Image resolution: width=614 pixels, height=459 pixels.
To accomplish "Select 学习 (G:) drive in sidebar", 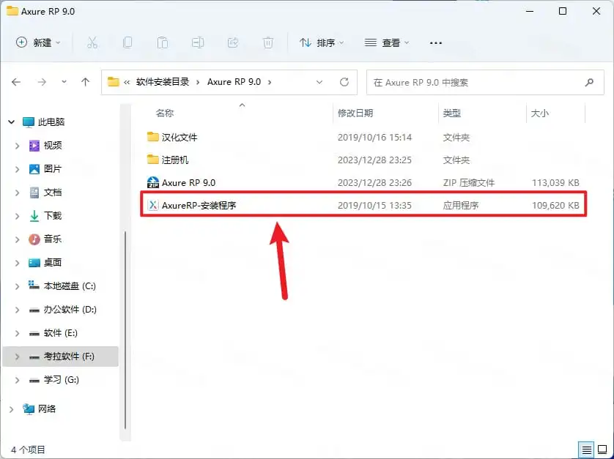I will (x=61, y=379).
